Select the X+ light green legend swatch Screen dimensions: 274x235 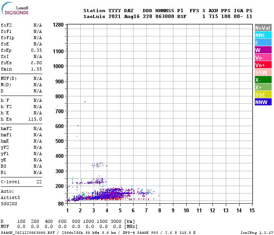pos(263,87)
